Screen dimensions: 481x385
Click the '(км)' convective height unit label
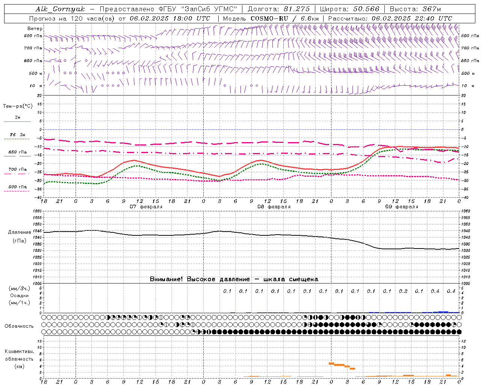pyautogui.click(x=19, y=366)
